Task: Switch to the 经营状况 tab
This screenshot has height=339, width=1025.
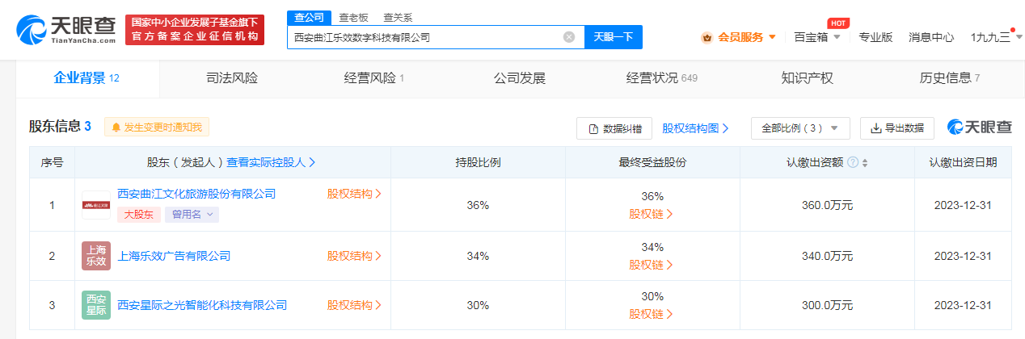Action: 661,78
